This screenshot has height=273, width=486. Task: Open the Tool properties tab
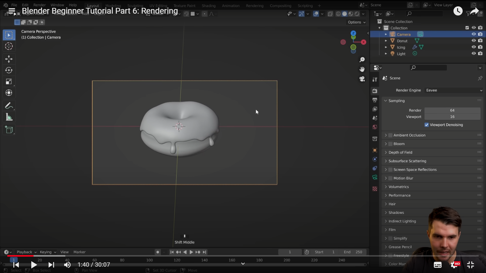pos(375,79)
